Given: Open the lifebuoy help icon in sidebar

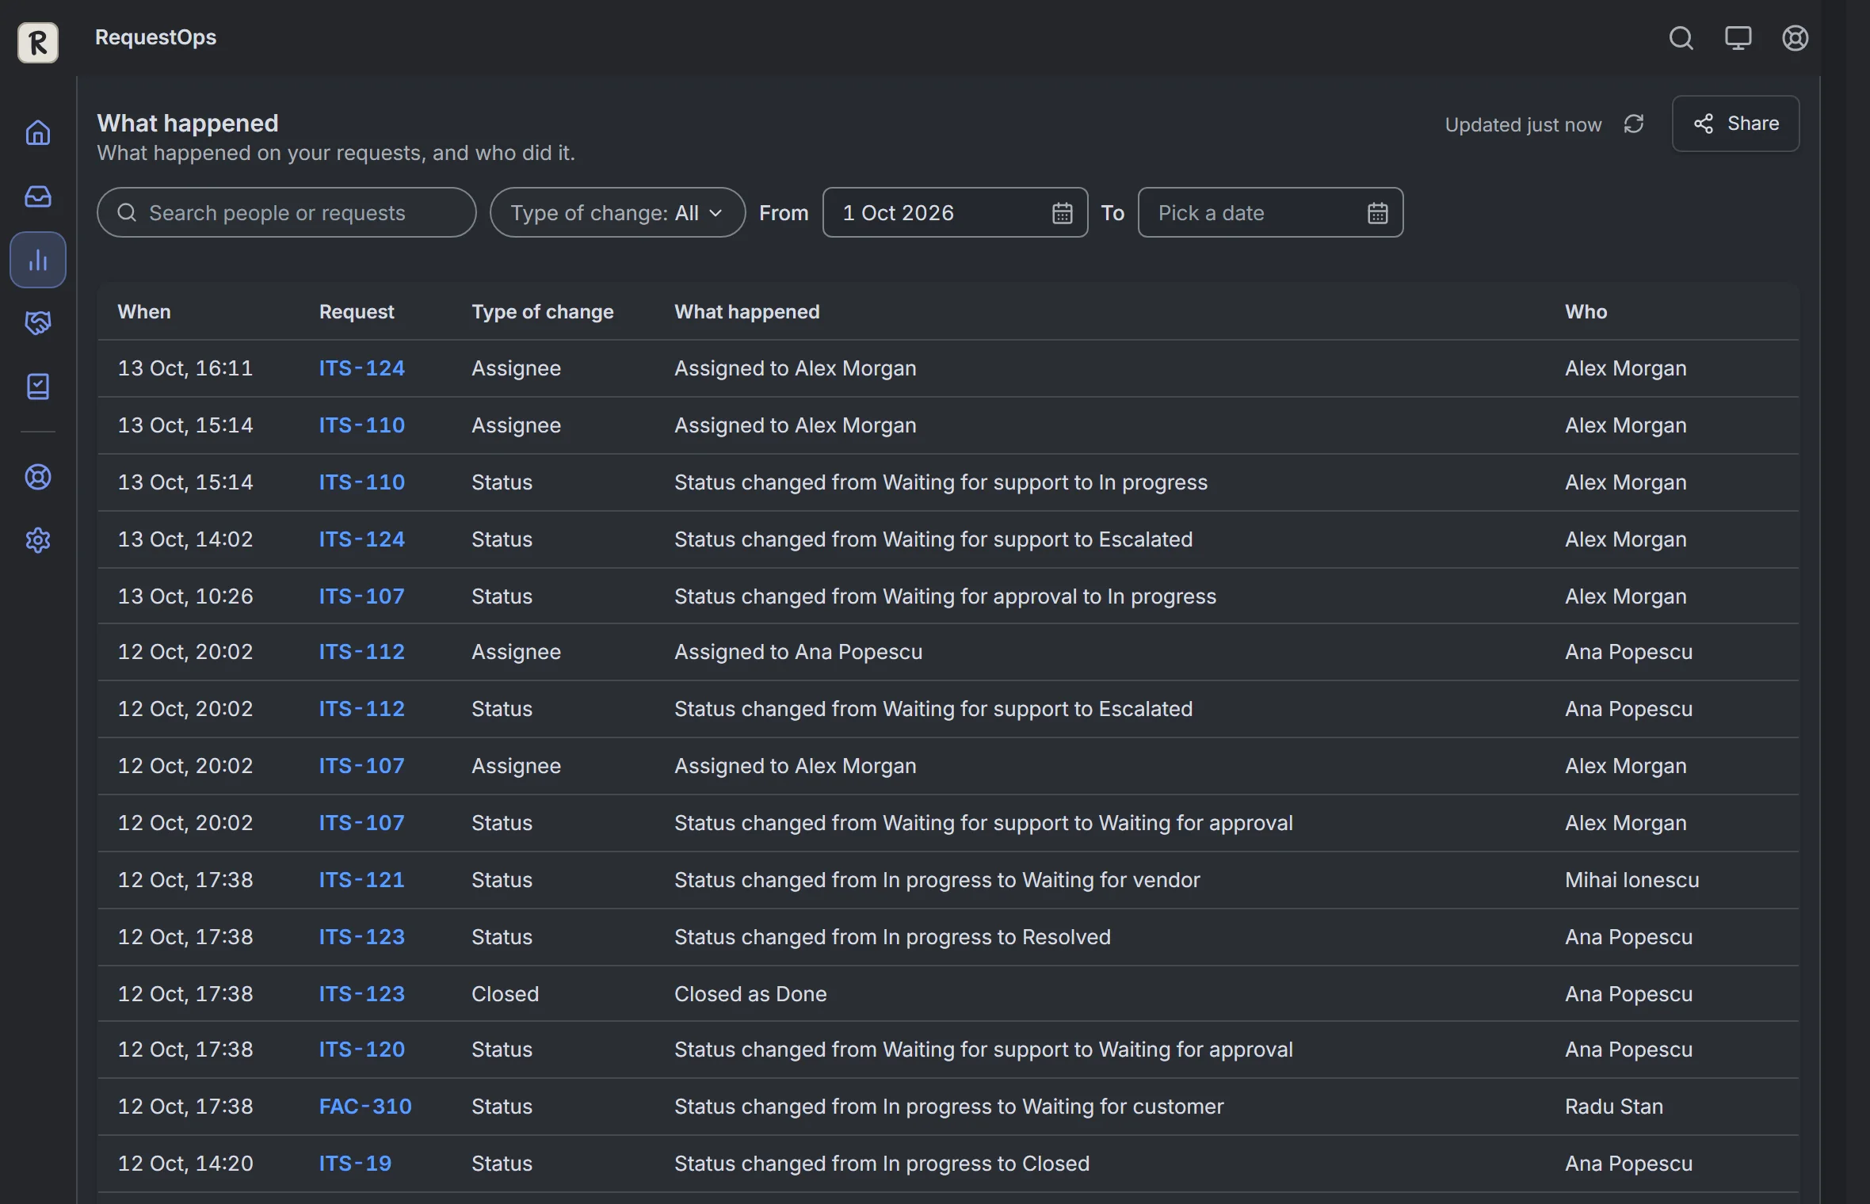Looking at the screenshot, I should (x=38, y=477).
